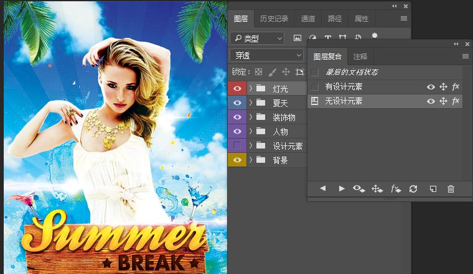The image size is (473, 274).
Task: Expand the 人物 group arrow
Action: (250, 131)
